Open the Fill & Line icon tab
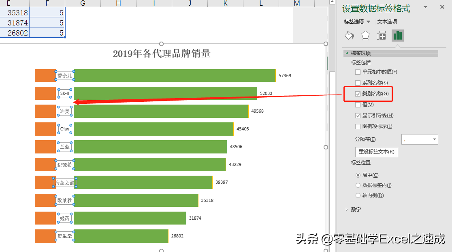The height and width of the screenshot is (252, 452). [349, 36]
